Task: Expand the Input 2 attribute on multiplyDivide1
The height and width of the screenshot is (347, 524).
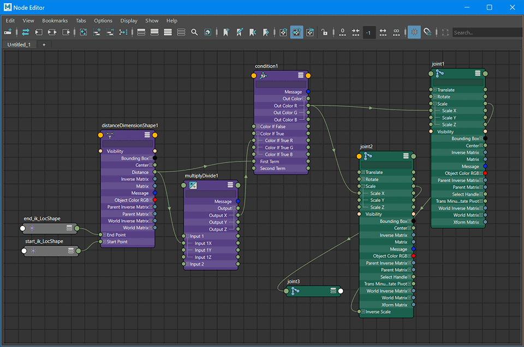Action: pos(188,264)
